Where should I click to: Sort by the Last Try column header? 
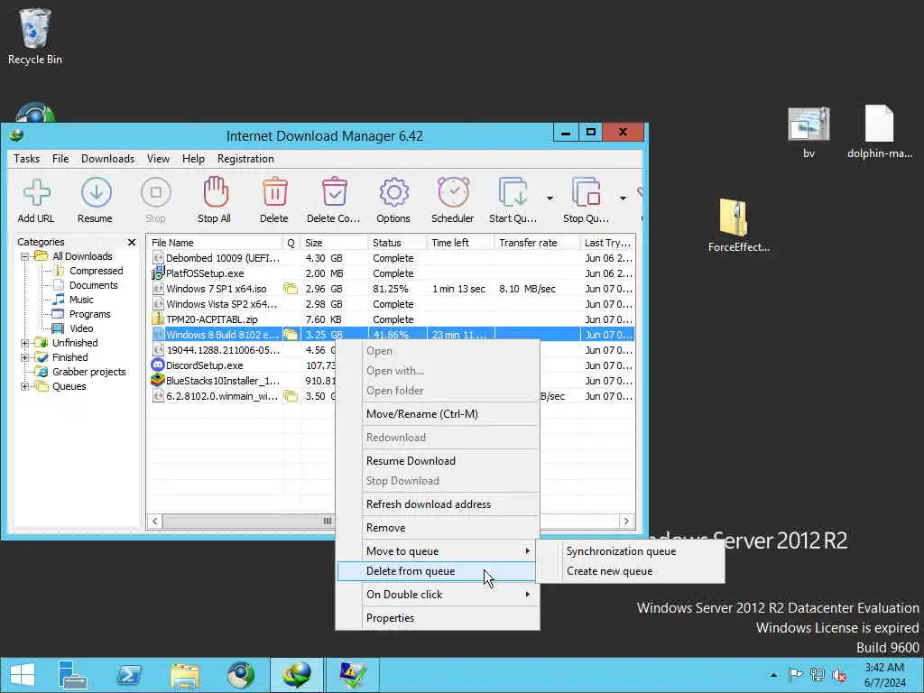607,243
